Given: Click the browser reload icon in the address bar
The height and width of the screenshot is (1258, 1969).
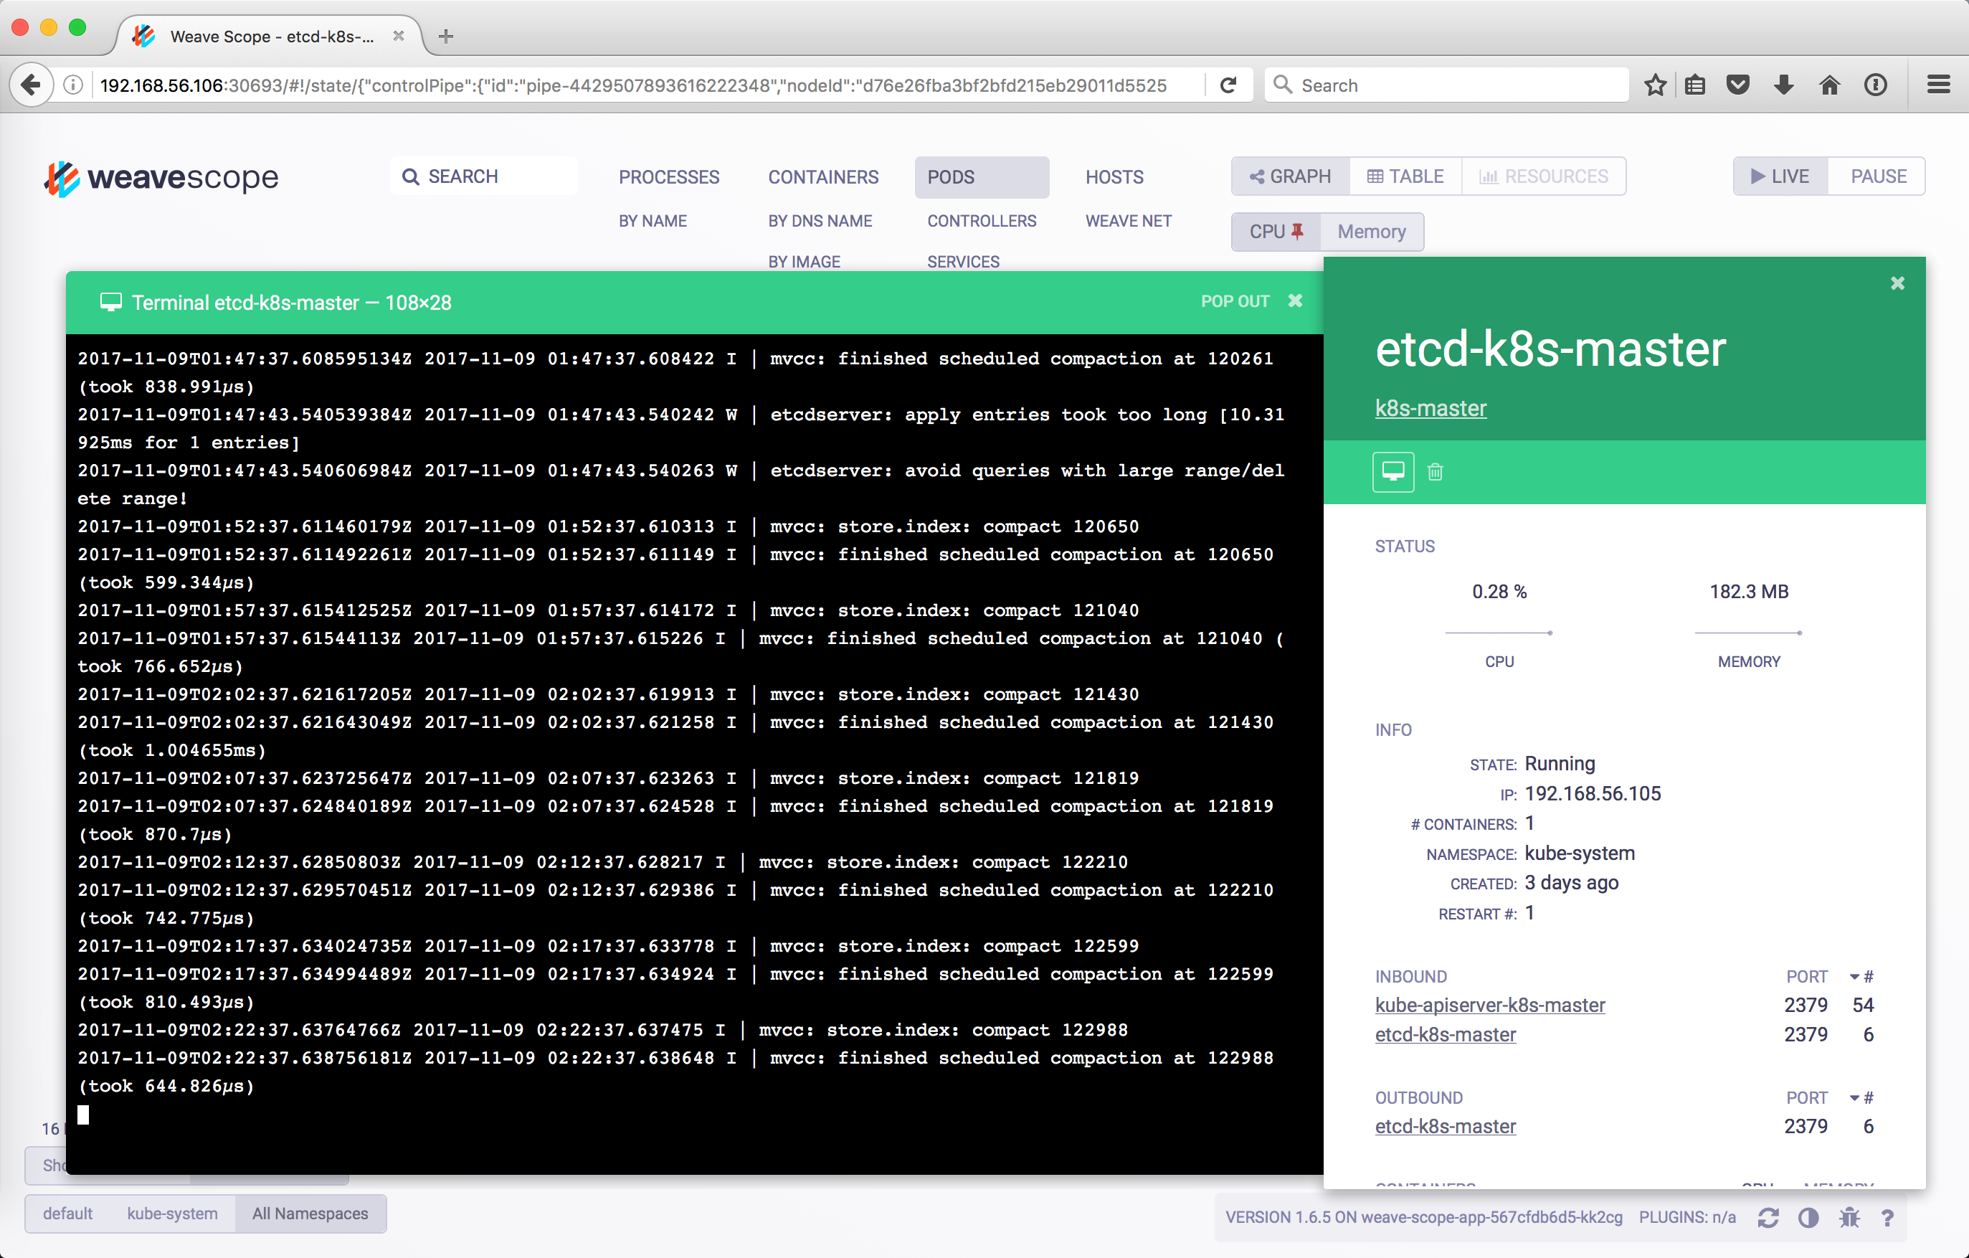Looking at the screenshot, I should click(1228, 85).
